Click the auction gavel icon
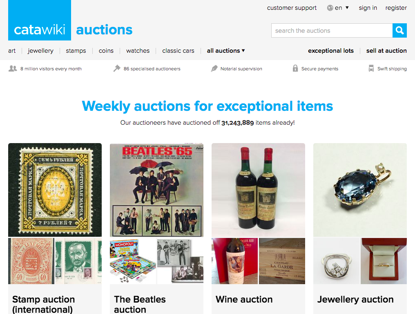Viewport: 415px width, 314px height. coord(117,68)
